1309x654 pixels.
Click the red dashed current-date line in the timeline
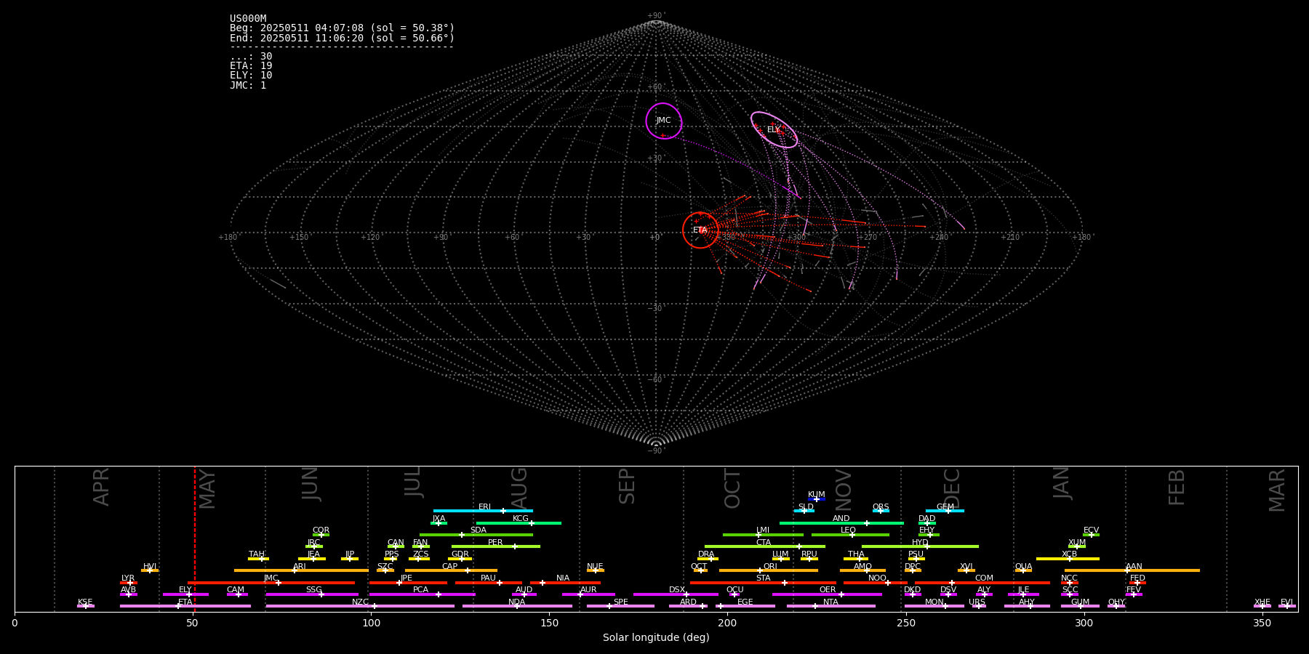(195, 538)
